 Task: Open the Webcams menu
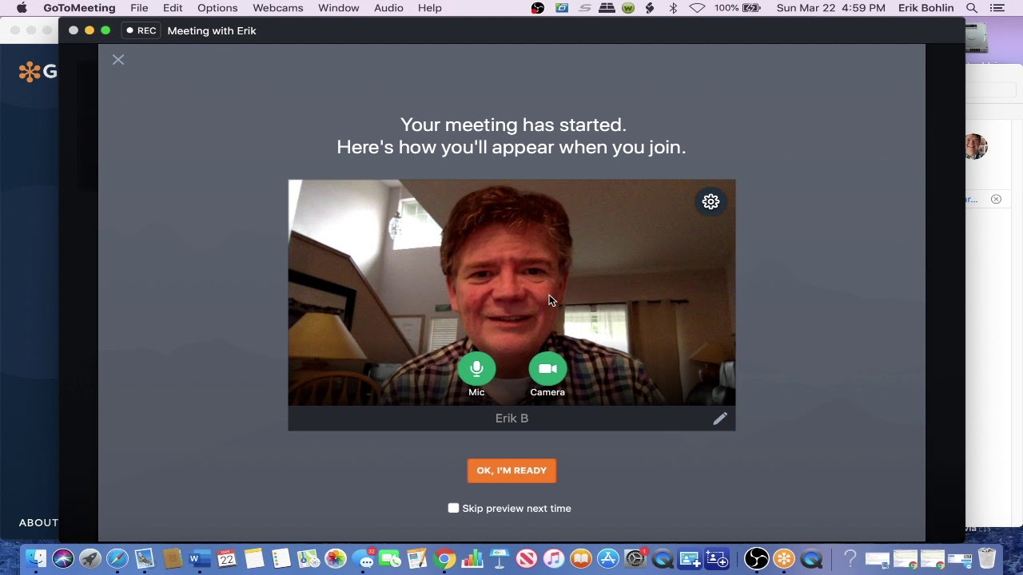tap(278, 8)
